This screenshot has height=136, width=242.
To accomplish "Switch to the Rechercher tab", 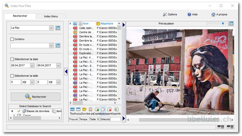I will [20, 16].
